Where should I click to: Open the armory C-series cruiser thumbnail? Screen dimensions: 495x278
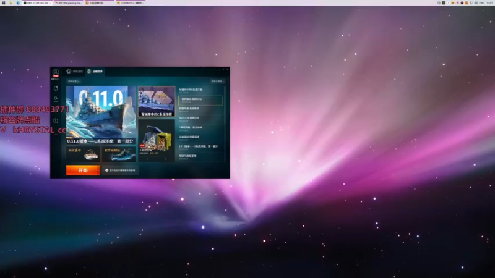coord(157,101)
